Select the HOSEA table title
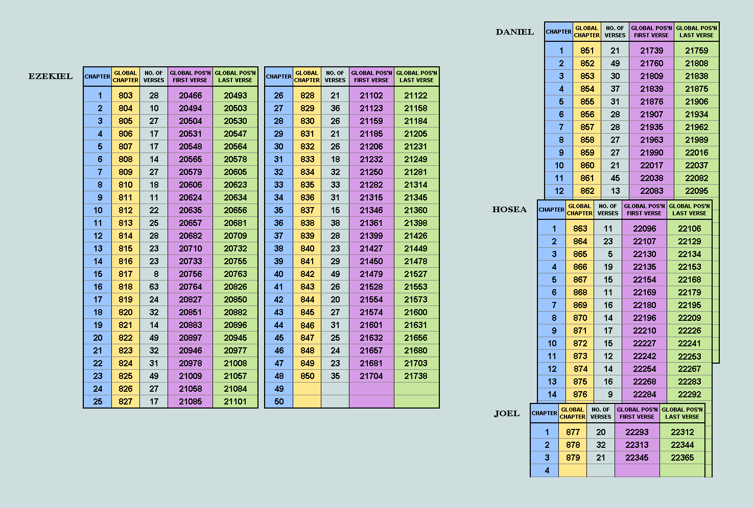Image resolution: width=754 pixels, height=508 pixels. 509,210
